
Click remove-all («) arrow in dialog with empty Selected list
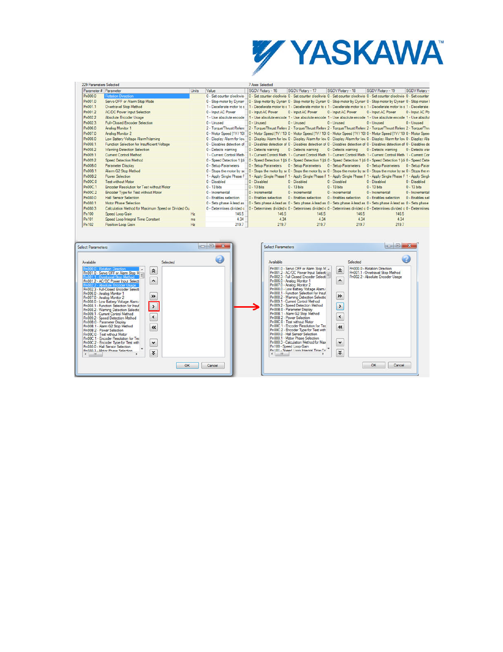[x=153, y=327]
